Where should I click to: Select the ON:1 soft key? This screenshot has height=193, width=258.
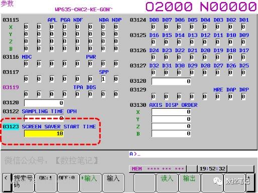[46, 182]
